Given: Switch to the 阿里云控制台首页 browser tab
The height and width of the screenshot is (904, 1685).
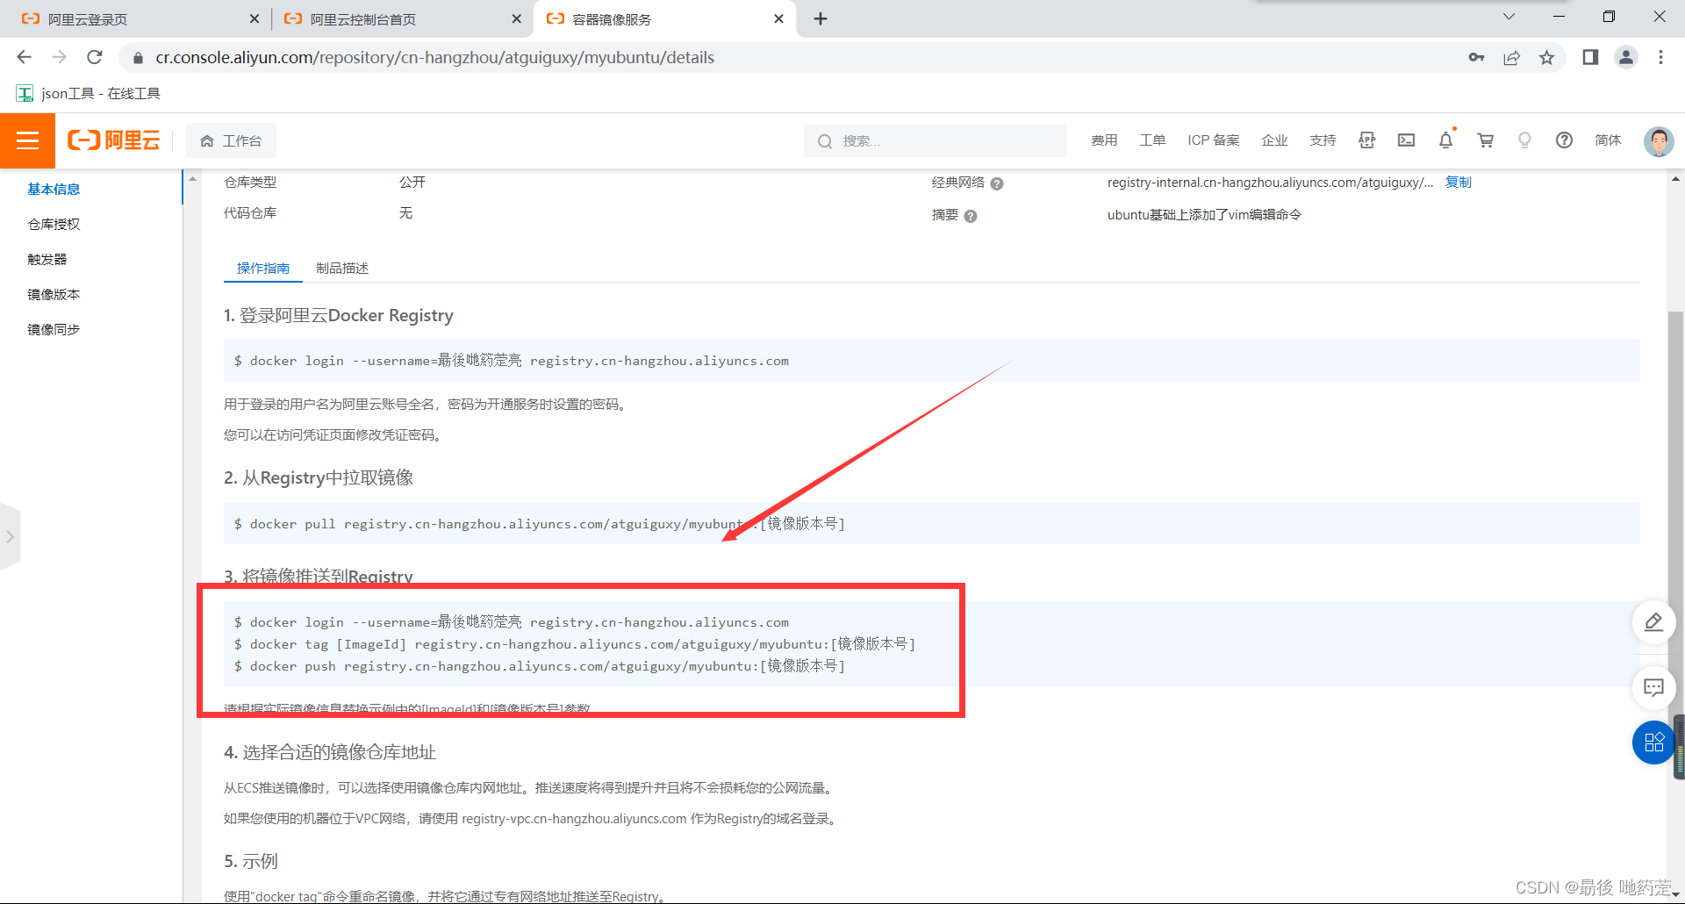Looking at the screenshot, I should point(403,18).
